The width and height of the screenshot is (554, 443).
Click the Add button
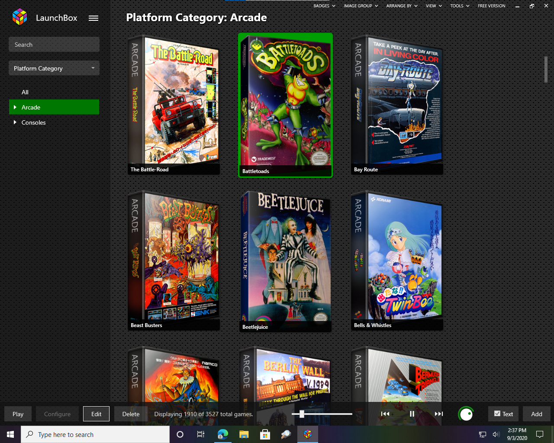537,414
